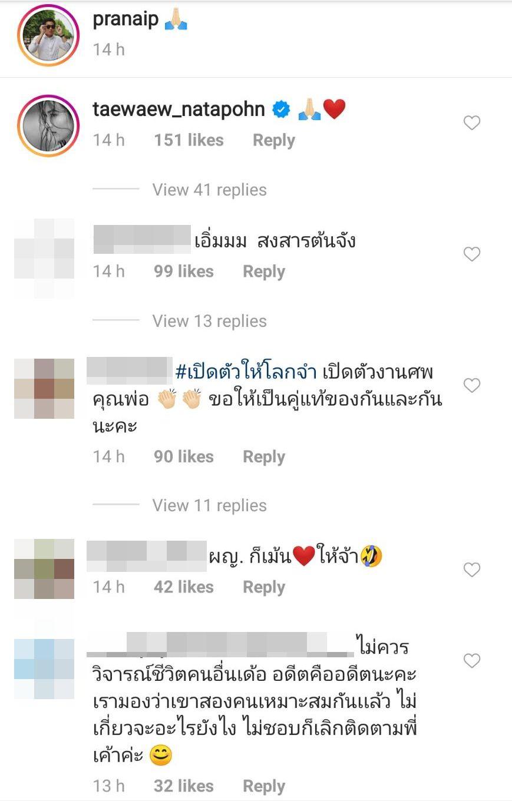Open the #เปิดตัวให้โลกจำ hashtag link
Image resolution: width=512 pixels, height=801 pixels.
pyautogui.click(x=246, y=372)
